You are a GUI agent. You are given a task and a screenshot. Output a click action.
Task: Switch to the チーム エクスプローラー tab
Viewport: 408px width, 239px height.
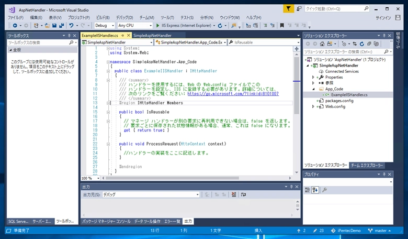pos(367,165)
